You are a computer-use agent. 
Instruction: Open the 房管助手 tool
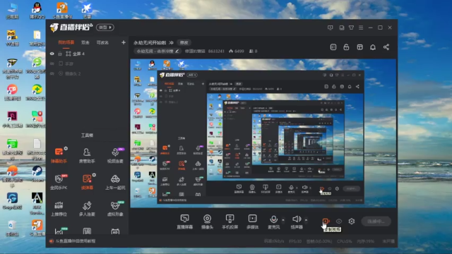pos(87,155)
